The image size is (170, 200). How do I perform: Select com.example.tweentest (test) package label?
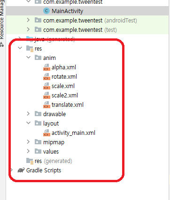point(80,30)
